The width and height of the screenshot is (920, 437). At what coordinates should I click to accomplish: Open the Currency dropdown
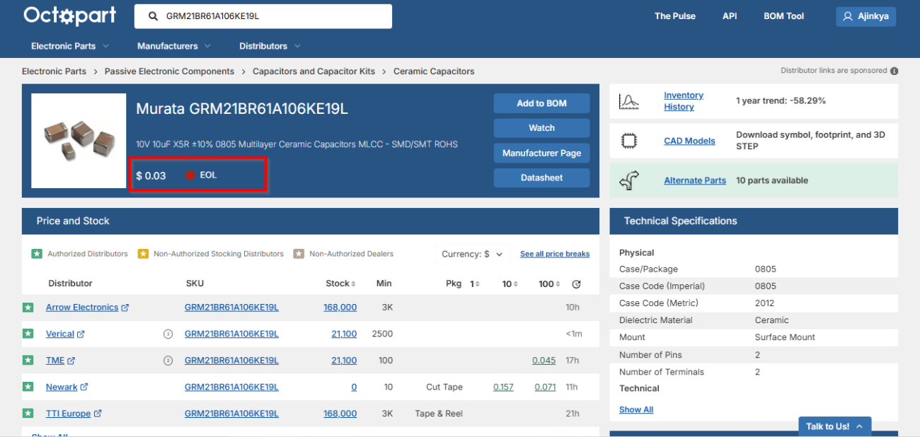click(472, 254)
